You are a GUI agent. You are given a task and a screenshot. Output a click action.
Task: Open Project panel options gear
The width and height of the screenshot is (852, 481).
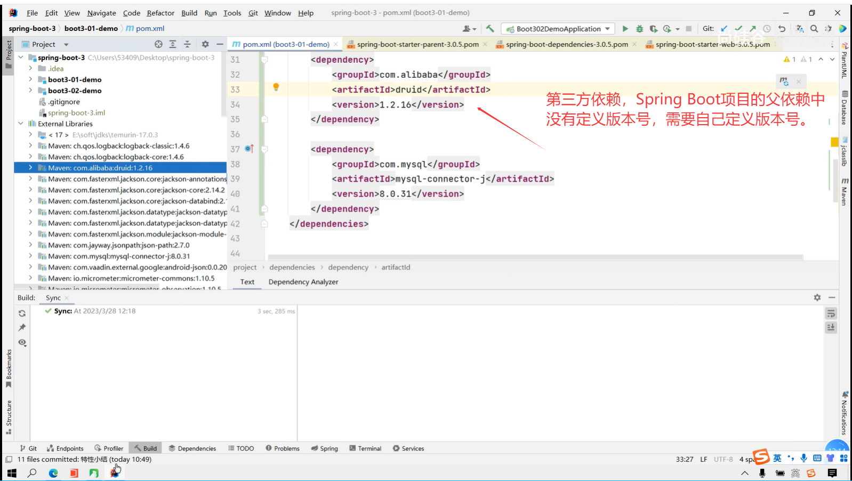coord(205,44)
